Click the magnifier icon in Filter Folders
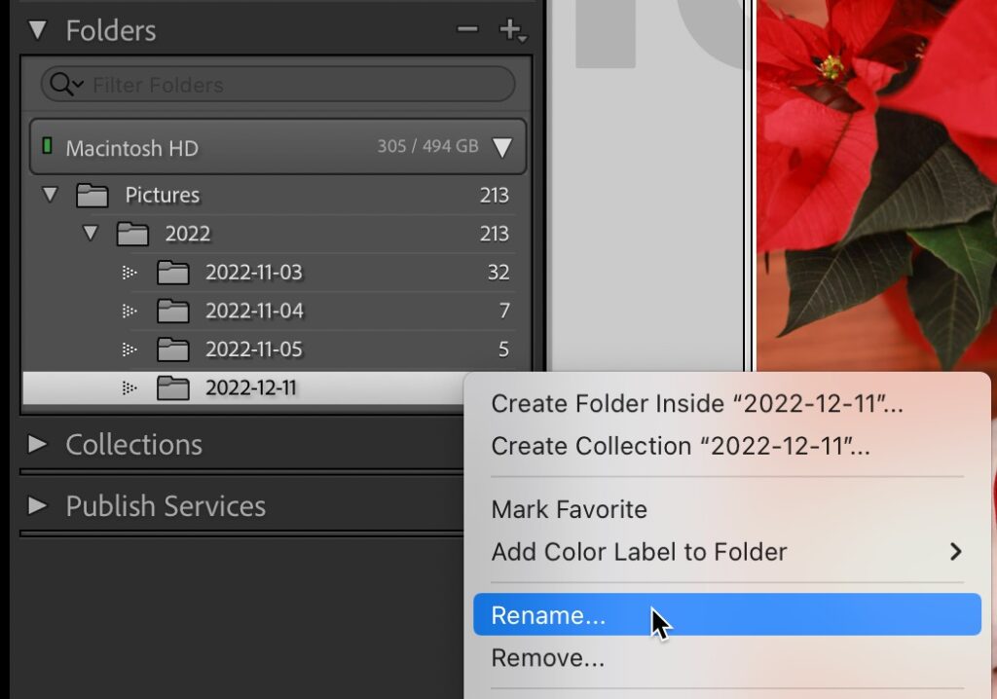The width and height of the screenshot is (997, 699). [65, 86]
